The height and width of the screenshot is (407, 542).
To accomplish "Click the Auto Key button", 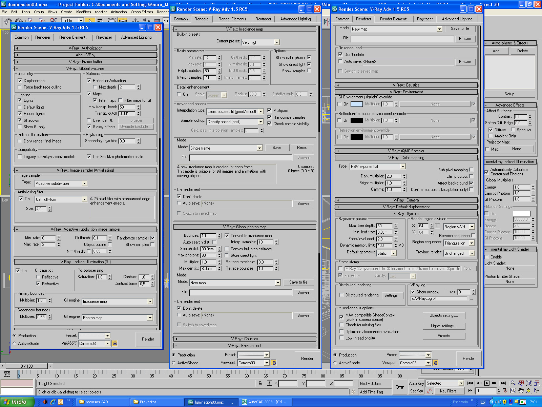I will pyautogui.click(x=417, y=384).
